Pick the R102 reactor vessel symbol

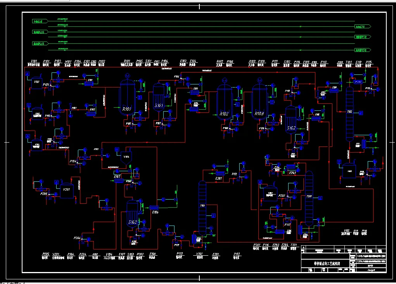[x=224, y=102]
